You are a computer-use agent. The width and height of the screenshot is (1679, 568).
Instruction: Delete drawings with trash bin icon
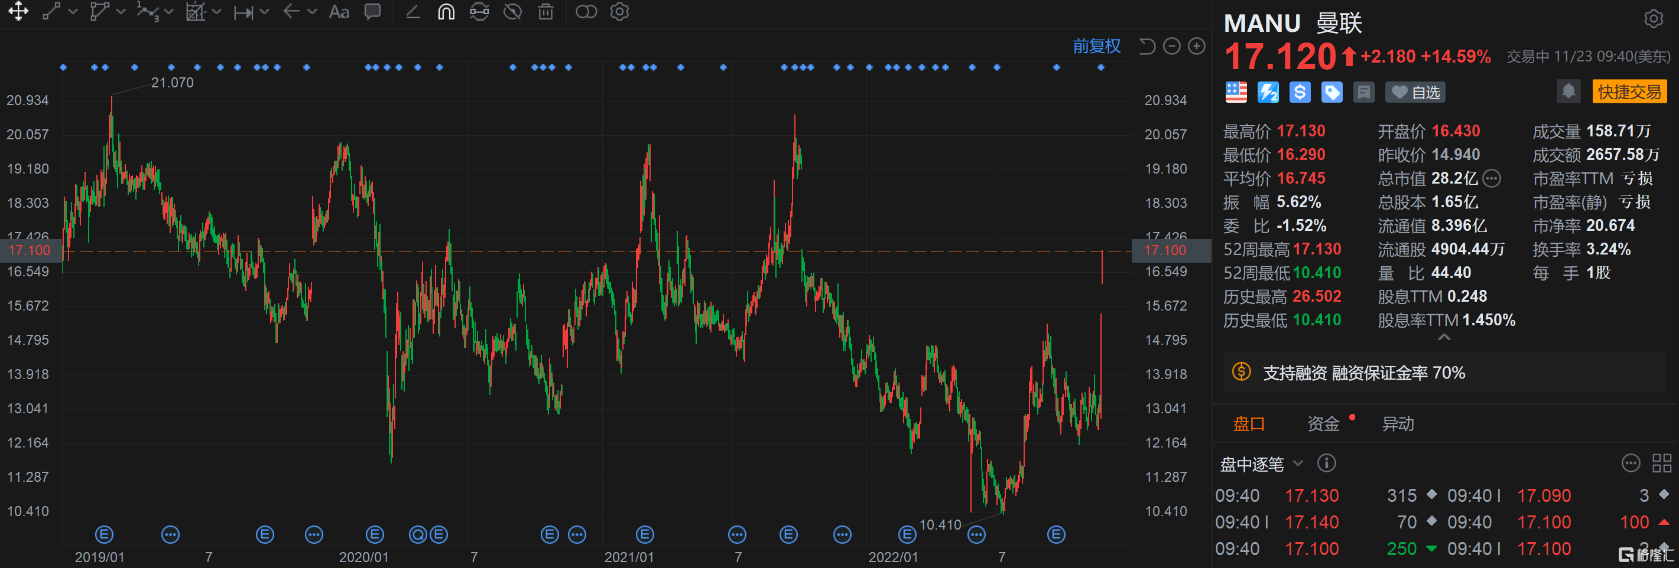point(545,12)
